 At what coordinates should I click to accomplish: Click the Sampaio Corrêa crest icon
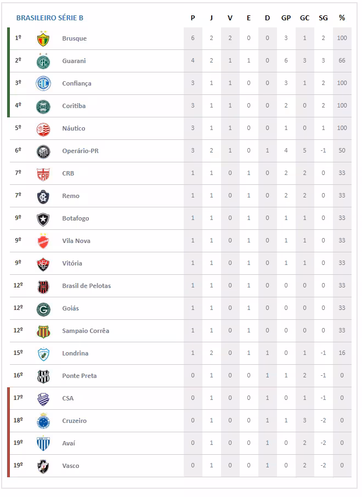coord(43,331)
